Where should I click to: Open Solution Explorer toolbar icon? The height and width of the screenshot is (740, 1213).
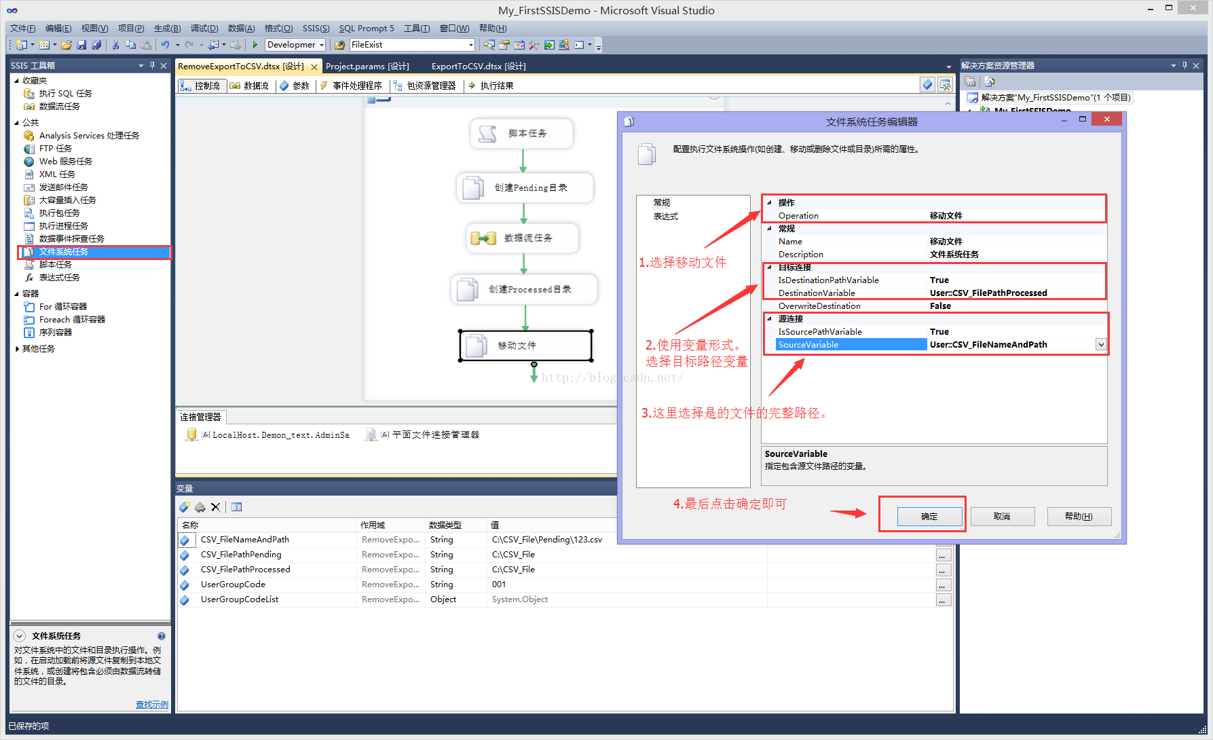(489, 45)
